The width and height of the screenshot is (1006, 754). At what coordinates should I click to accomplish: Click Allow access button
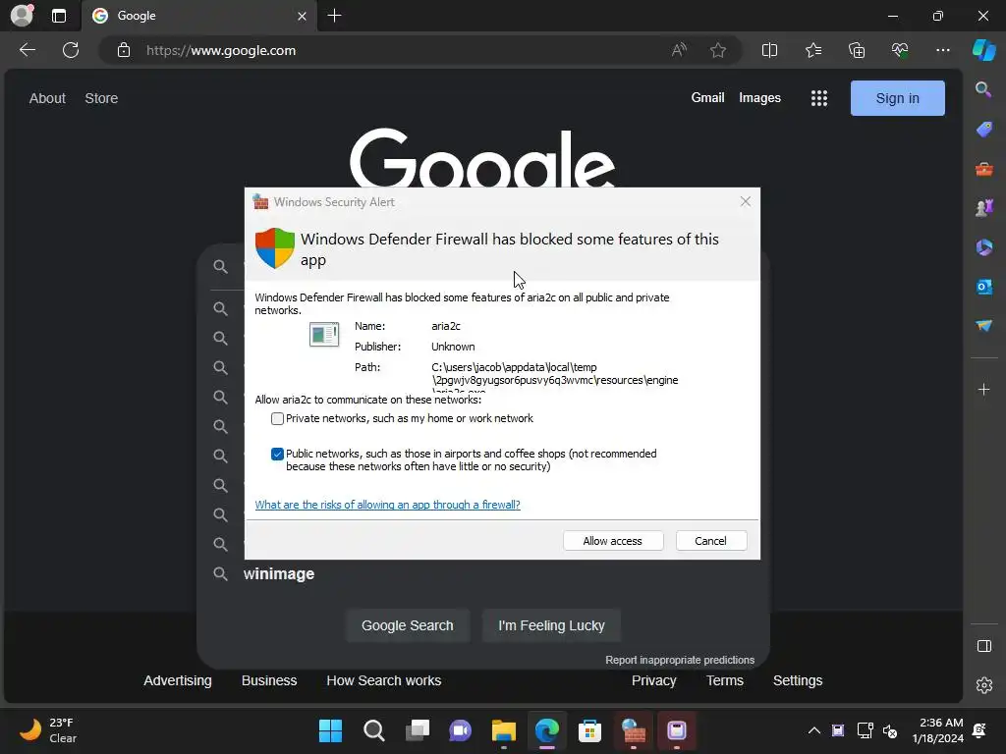(613, 541)
